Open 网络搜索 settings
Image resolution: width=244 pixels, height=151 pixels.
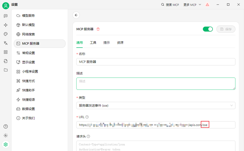(40, 34)
